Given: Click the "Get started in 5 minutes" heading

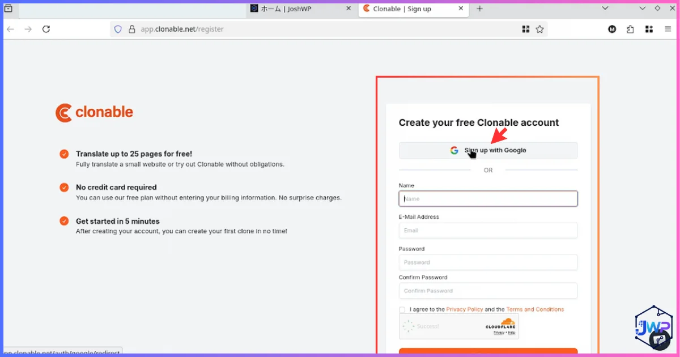Looking at the screenshot, I should click(x=118, y=222).
